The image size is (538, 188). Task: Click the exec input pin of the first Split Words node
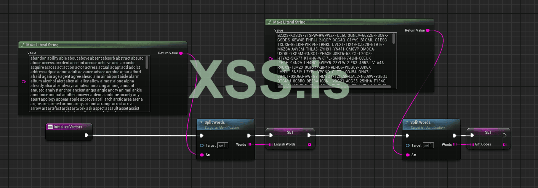click(x=202, y=136)
